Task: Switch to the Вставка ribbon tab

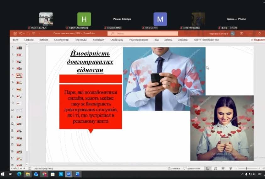Action: [44, 40]
